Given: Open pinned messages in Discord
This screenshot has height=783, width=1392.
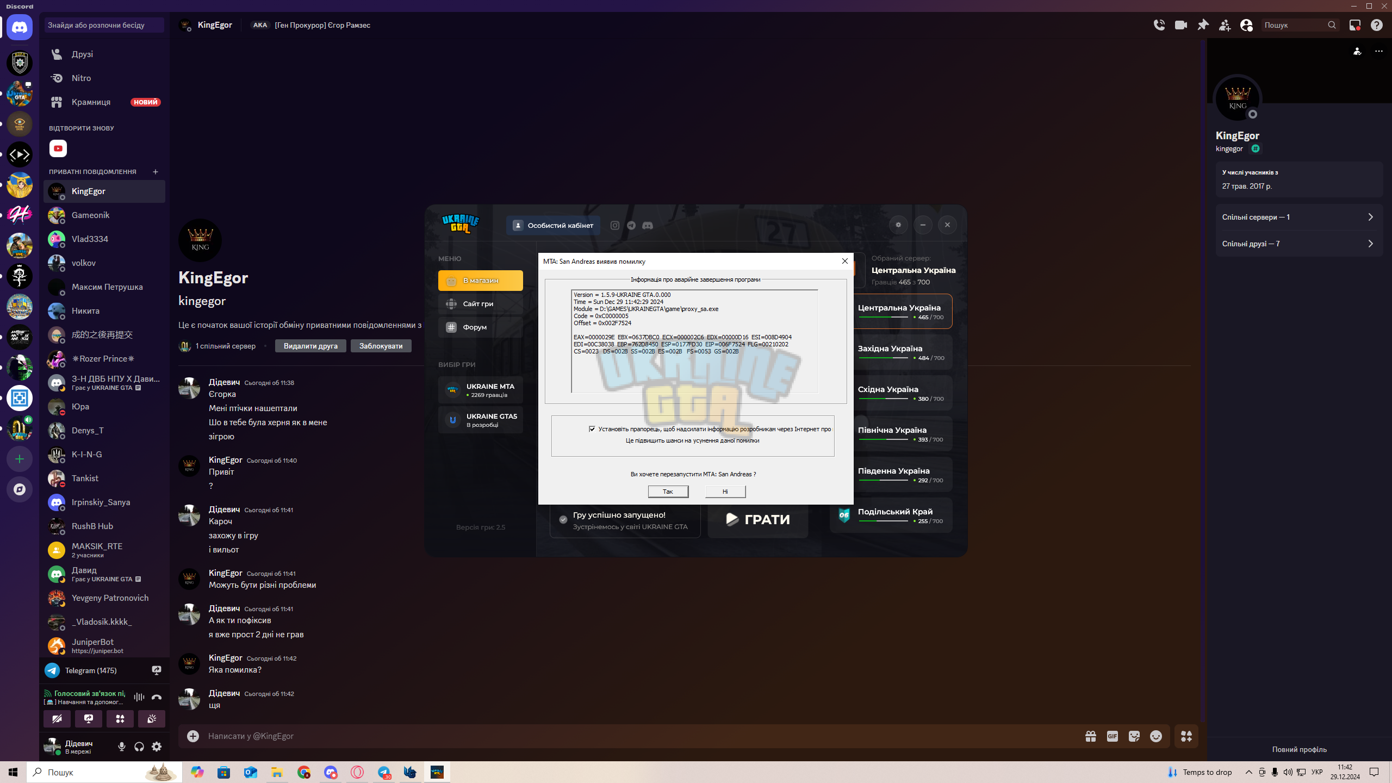Looking at the screenshot, I should (x=1203, y=25).
